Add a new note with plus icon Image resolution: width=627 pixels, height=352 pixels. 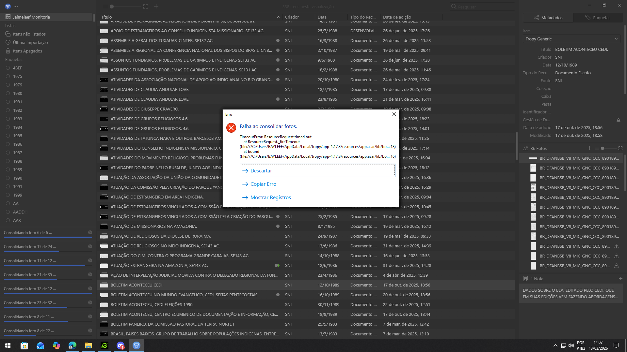click(x=620, y=279)
